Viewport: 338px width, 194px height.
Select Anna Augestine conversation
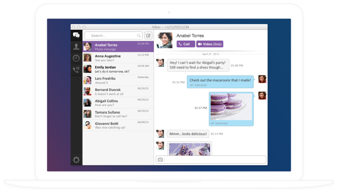pos(118,58)
